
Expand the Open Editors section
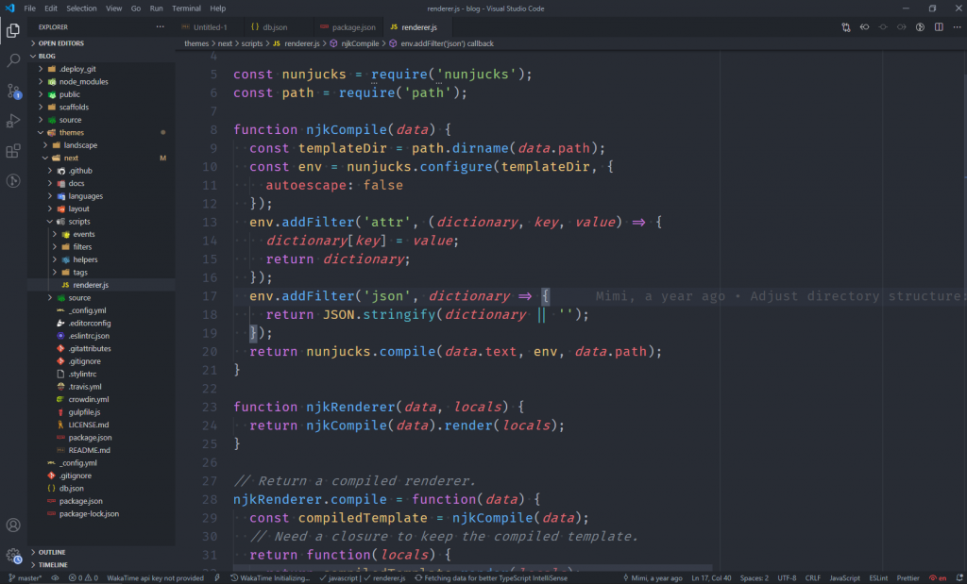point(101,43)
